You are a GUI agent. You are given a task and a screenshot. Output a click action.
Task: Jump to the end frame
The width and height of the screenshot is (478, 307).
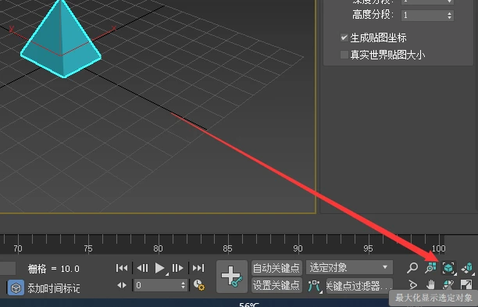click(198, 268)
